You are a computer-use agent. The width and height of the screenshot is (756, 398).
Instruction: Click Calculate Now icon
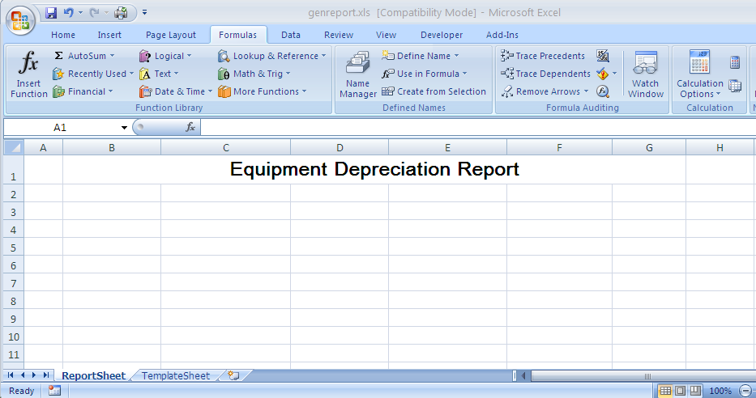[735, 62]
